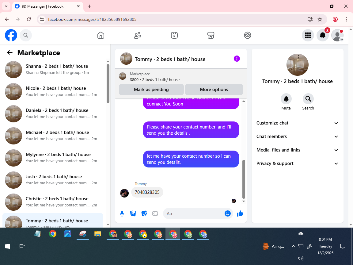Open File Explorer from the taskbar
Screen dimensions: 353x265
pos(97,234)
